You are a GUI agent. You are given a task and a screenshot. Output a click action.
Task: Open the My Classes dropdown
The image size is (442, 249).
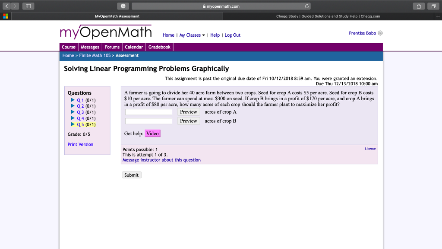[x=191, y=35]
